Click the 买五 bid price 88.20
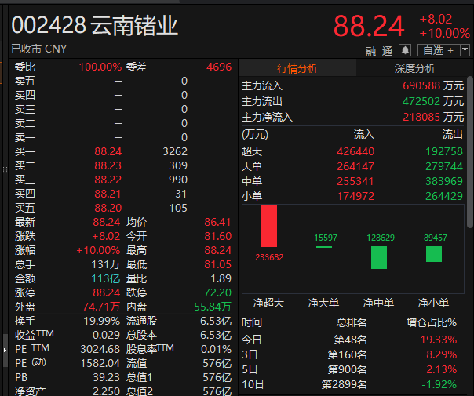 pyautogui.click(x=108, y=208)
